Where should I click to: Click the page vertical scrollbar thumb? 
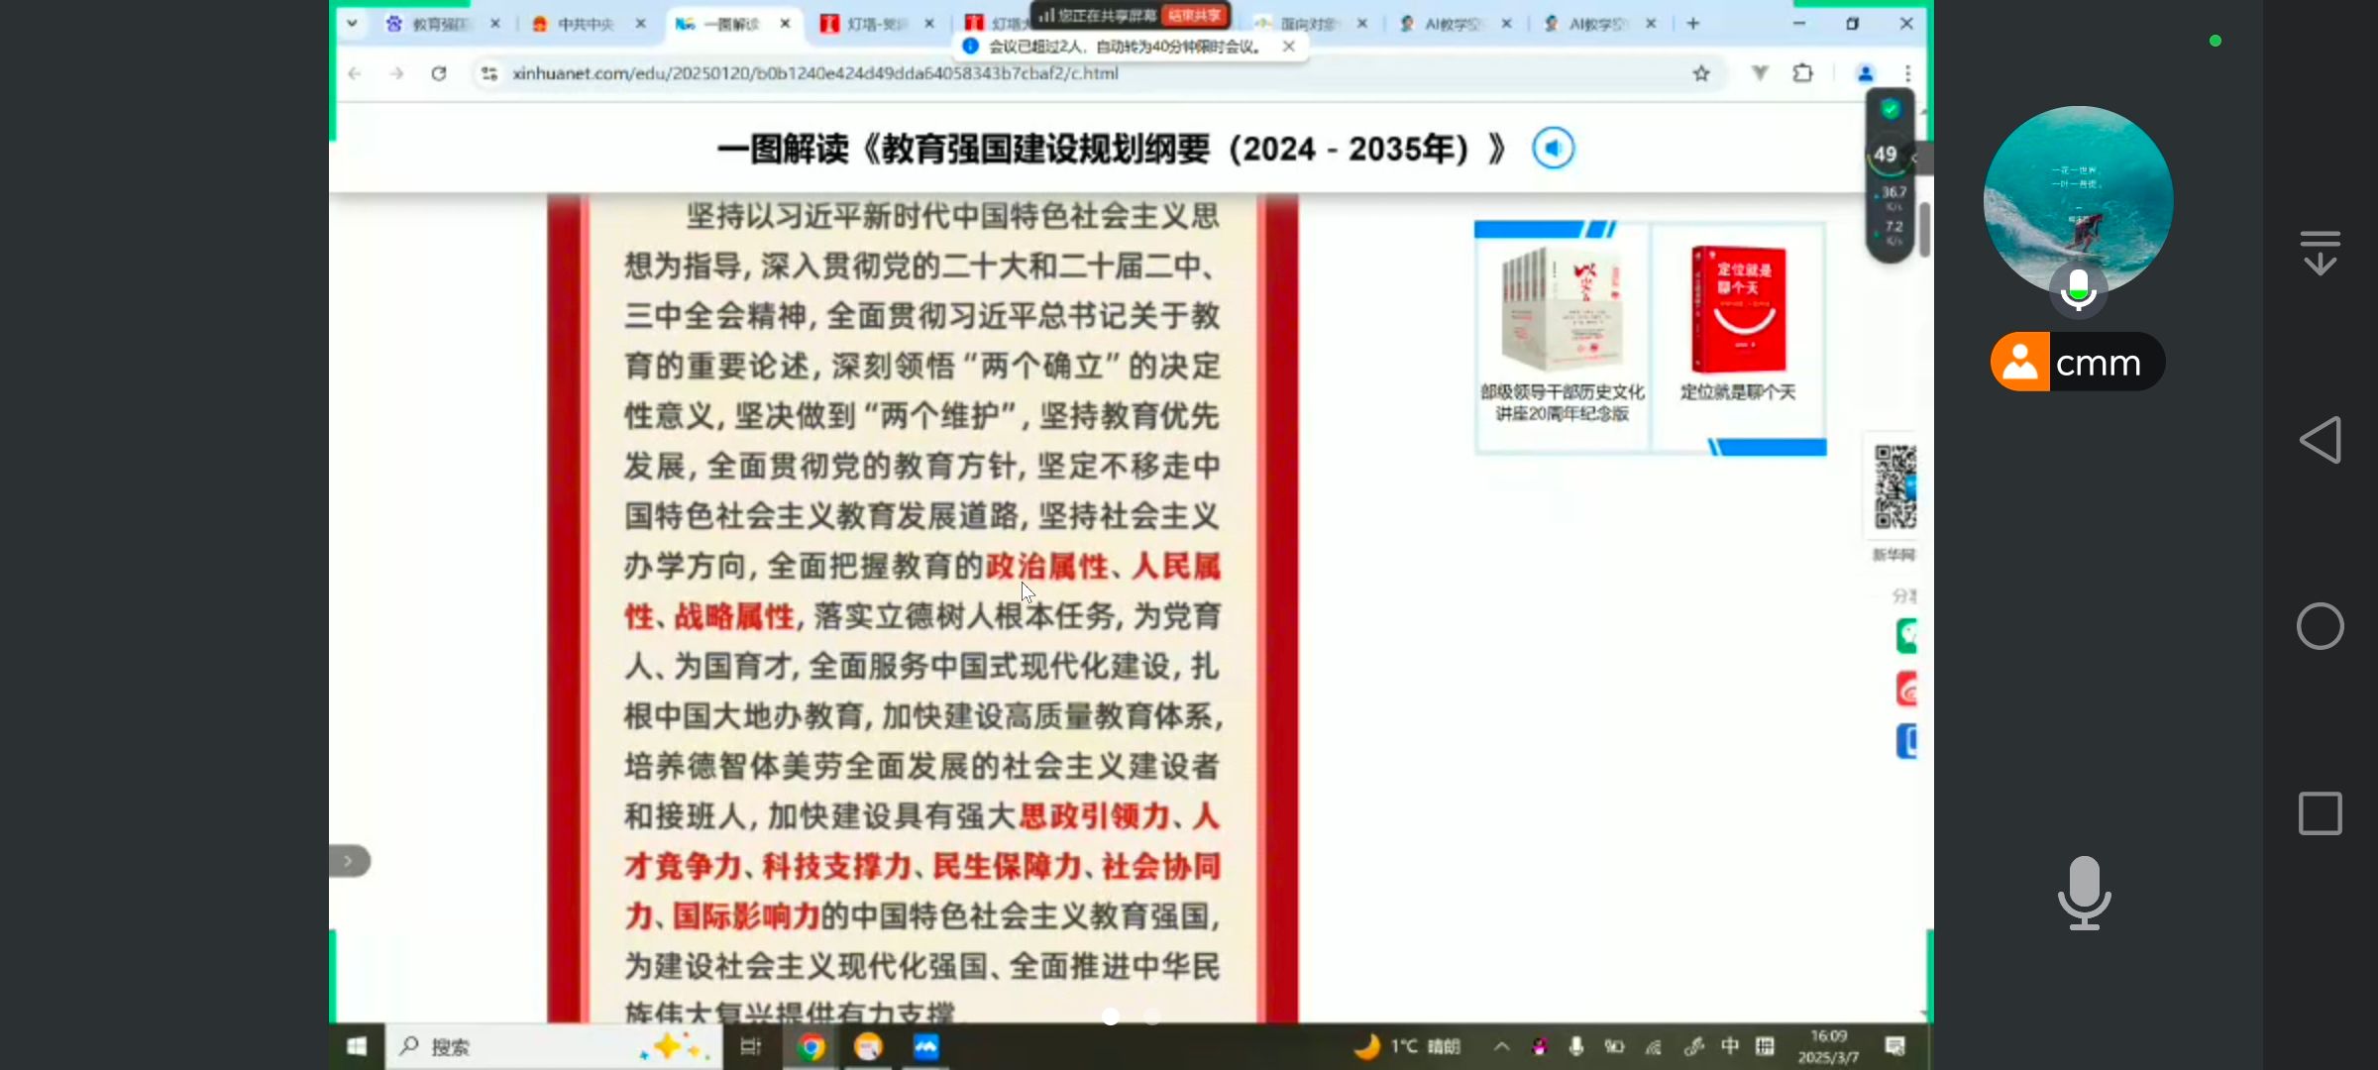(1923, 228)
